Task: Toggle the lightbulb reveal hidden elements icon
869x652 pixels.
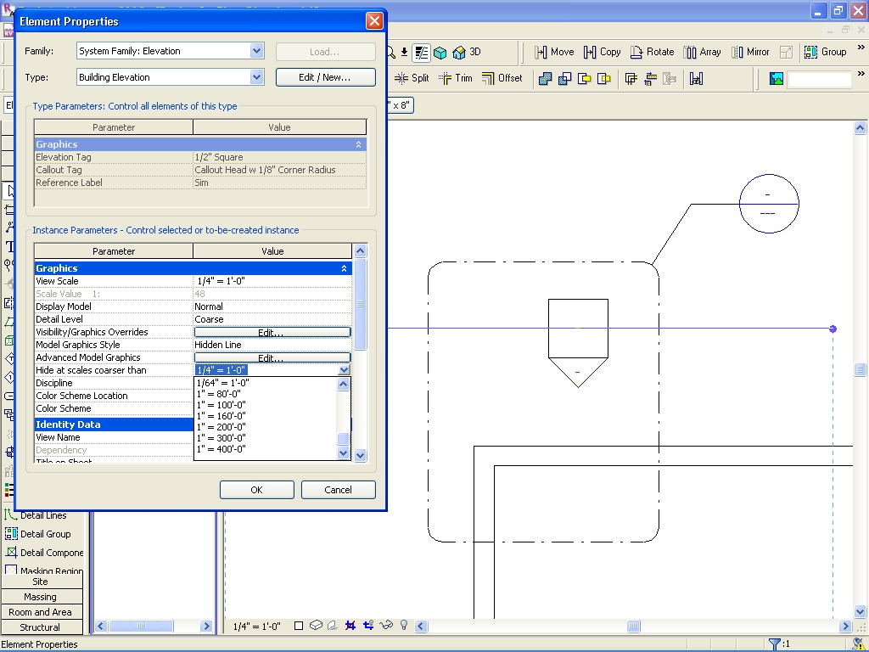Action: (404, 626)
